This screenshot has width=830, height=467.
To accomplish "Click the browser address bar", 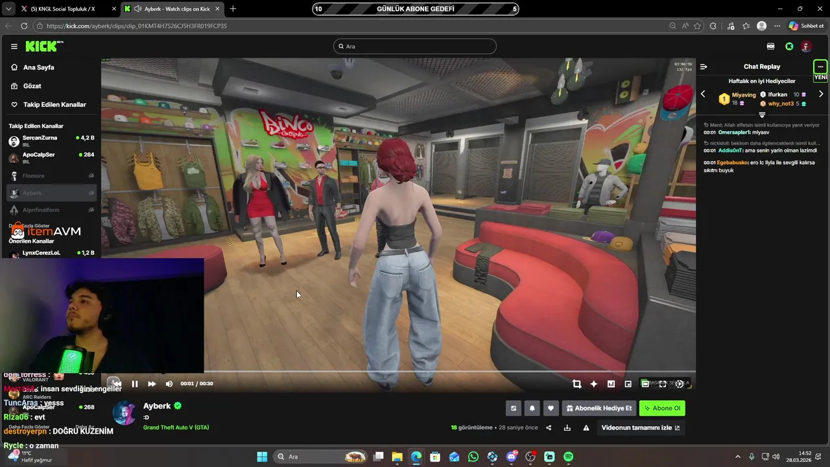I will click(350, 26).
